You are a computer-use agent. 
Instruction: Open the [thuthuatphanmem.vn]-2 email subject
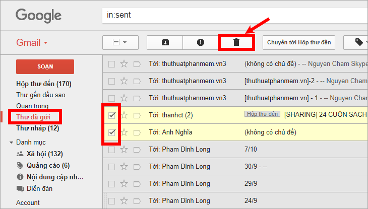pyautogui.click(x=279, y=81)
